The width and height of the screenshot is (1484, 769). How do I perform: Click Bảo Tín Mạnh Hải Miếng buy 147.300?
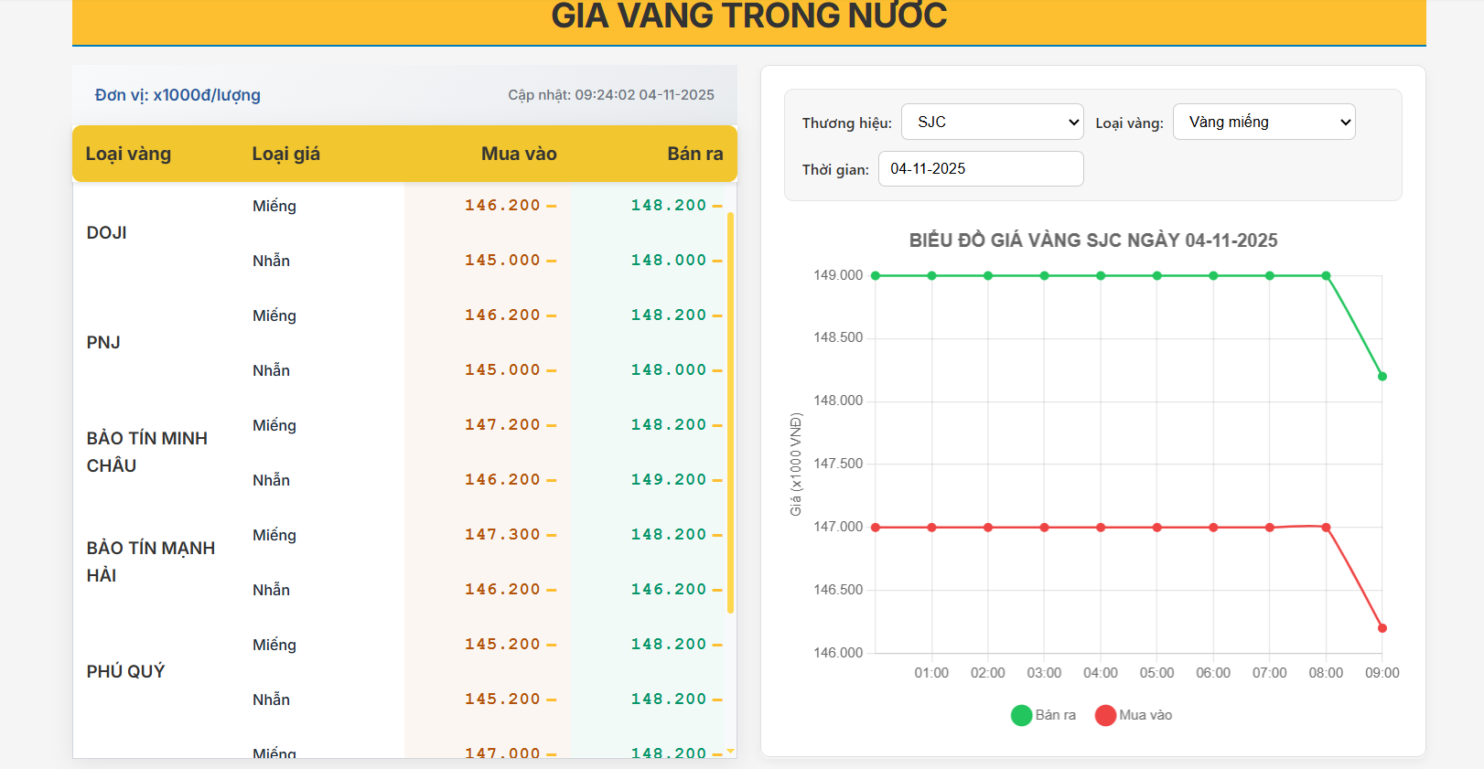(502, 534)
